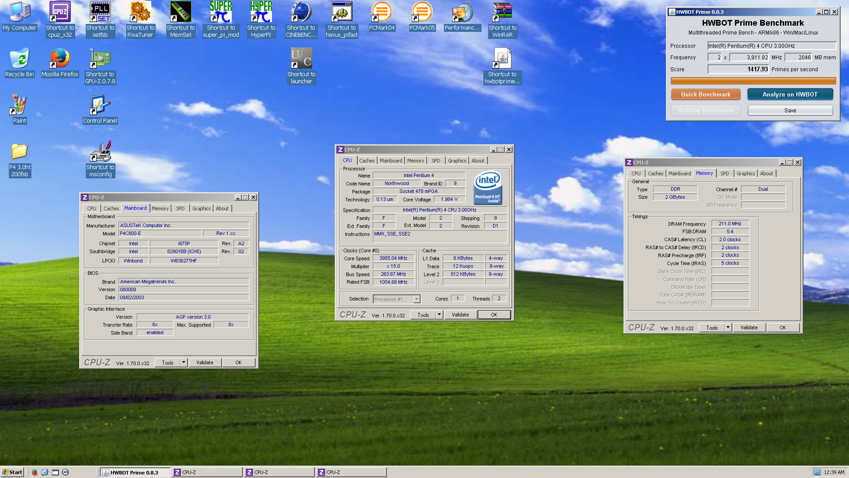Open Tools dropdown arrow in Memory CPU-Z
Image resolution: width=849 pixels, height=478 pixels.
pos(728,328)
